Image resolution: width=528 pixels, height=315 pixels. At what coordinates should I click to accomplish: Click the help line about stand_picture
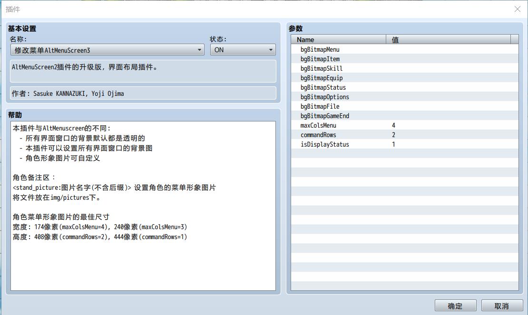pyautogui.click(x=114, y=187)
